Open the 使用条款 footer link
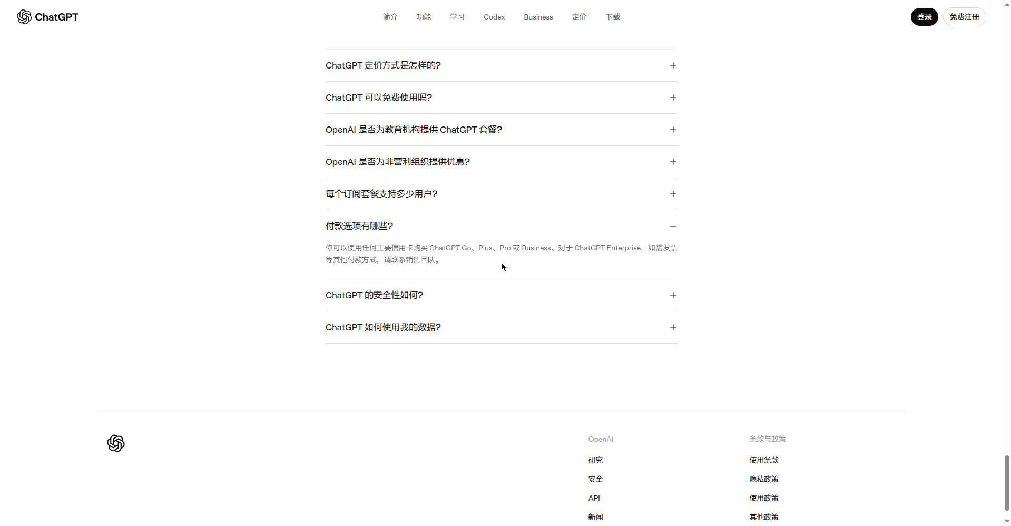 pos(764,460)
